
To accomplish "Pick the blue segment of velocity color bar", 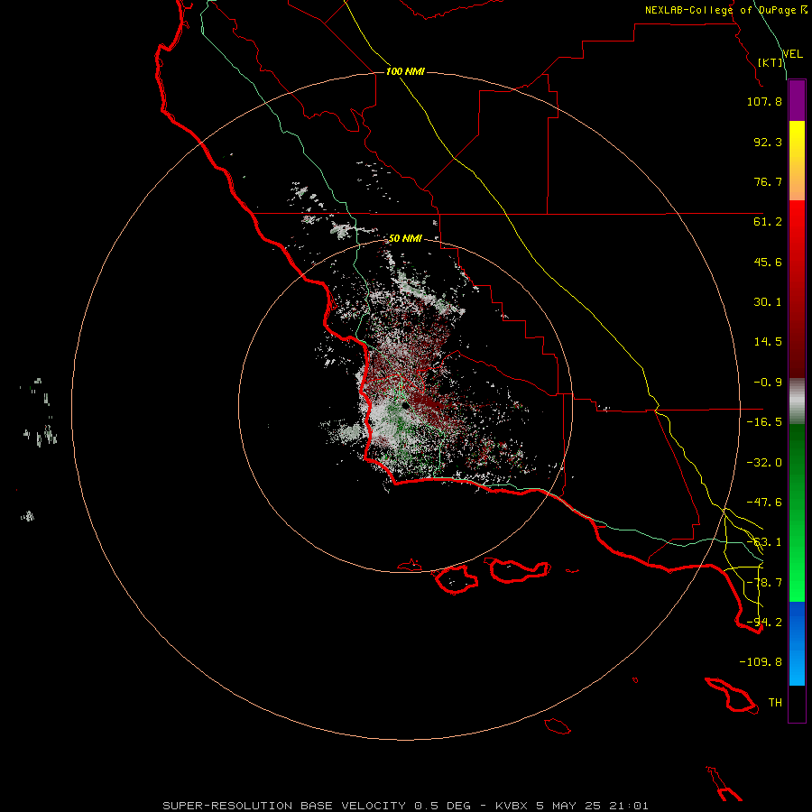I will click(x=797, y=643).
